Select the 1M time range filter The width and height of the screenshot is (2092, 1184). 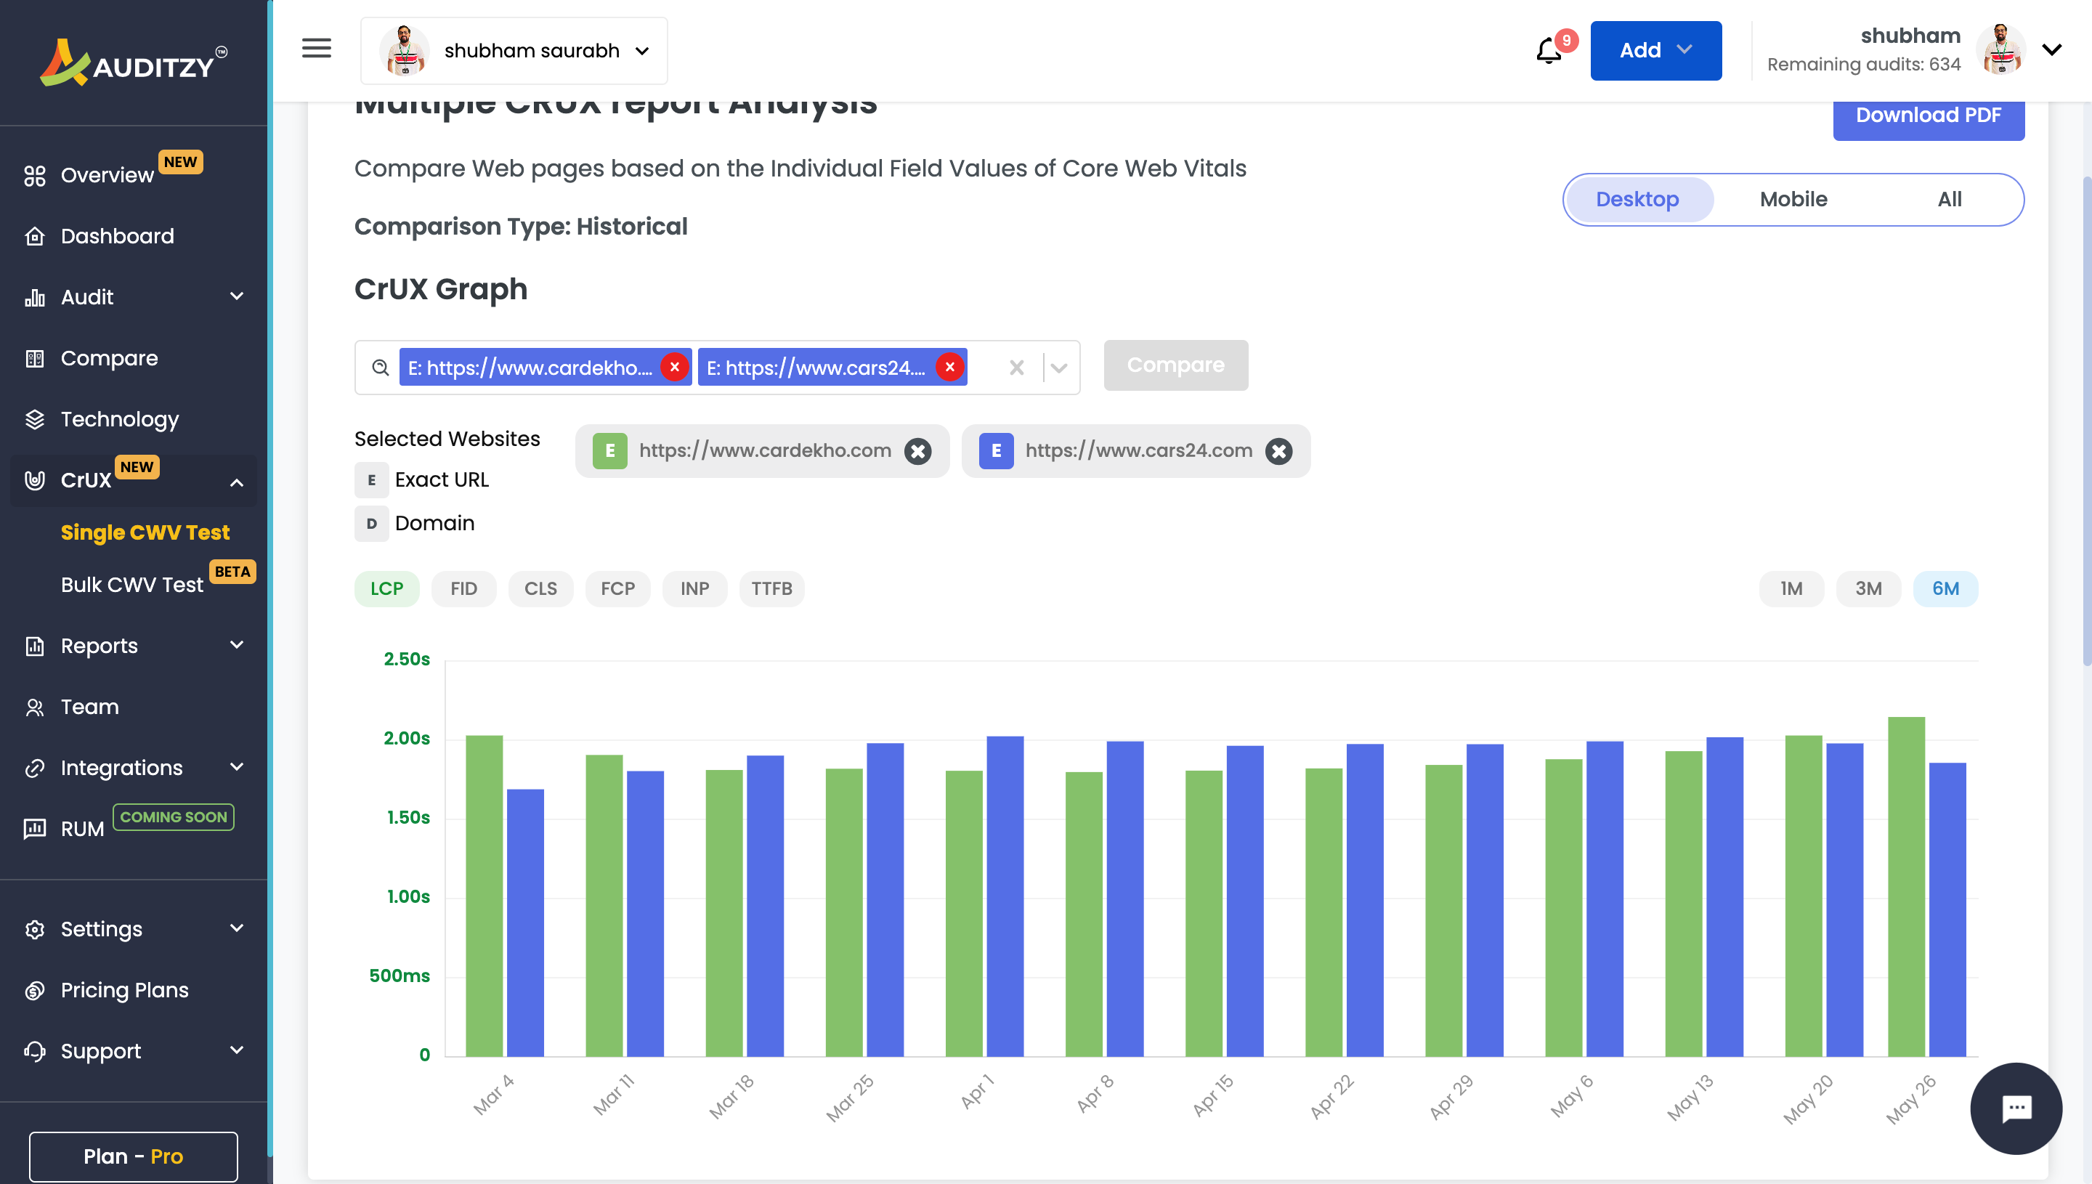(x=1792, y=588)
